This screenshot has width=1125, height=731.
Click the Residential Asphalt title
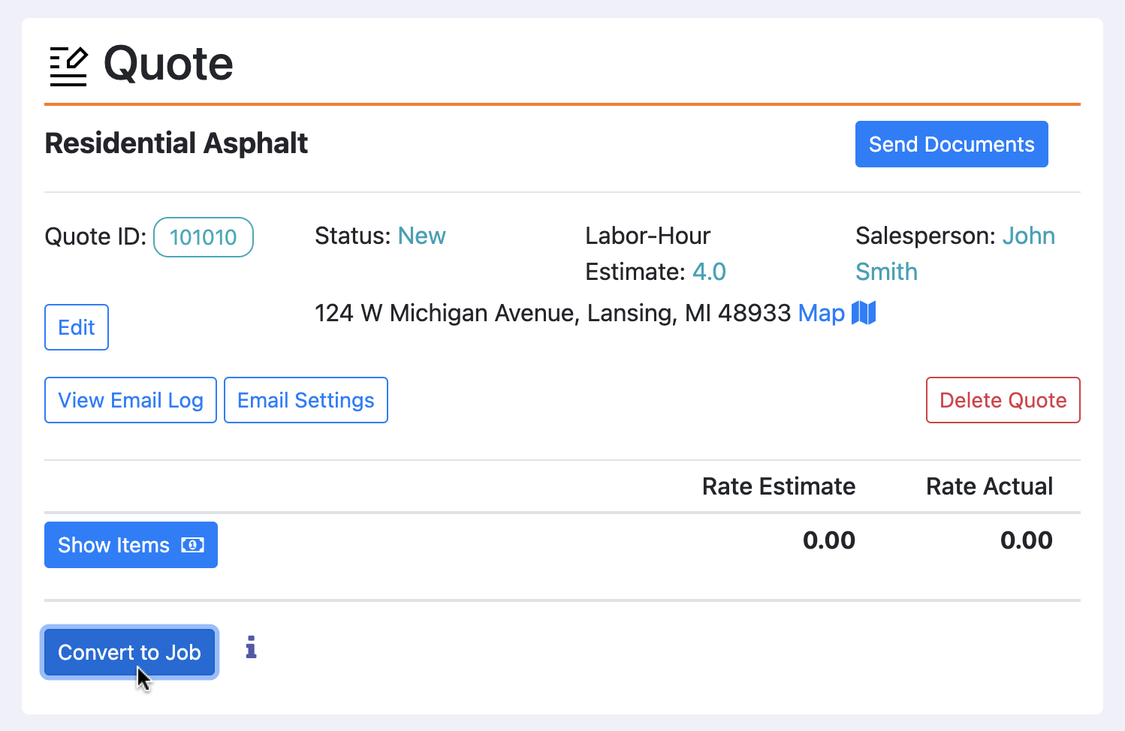(176, 143)
